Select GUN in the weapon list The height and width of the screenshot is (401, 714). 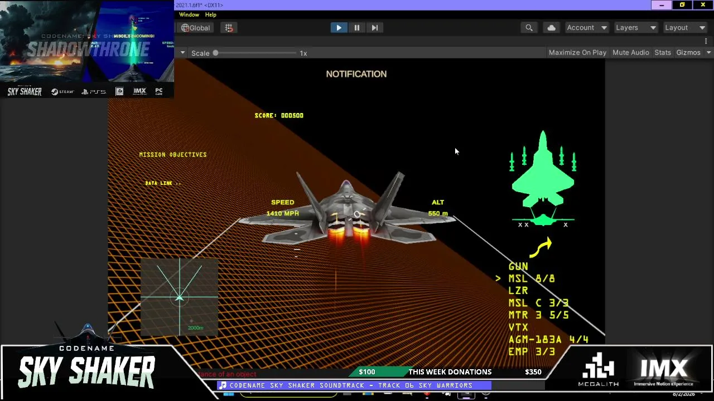518,267
